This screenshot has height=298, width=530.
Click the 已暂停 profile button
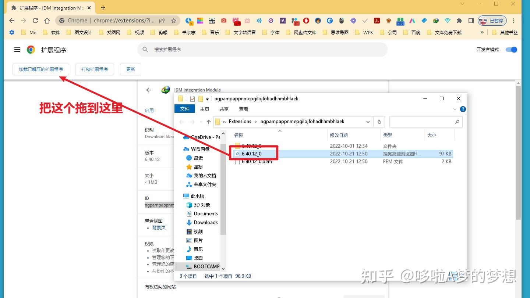point(492,21)
